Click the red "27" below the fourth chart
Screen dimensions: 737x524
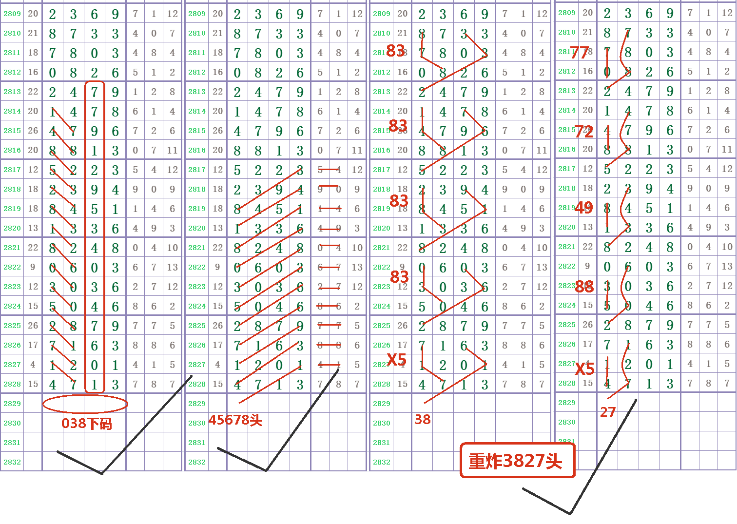coord(608,412)
